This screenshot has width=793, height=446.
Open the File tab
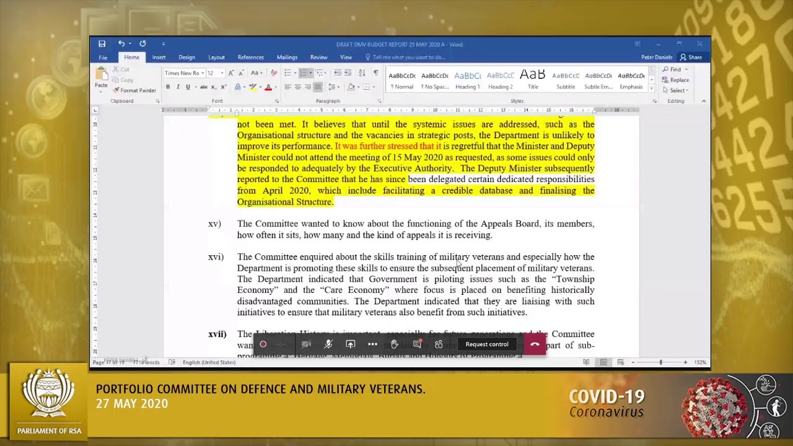coord(103,57)
